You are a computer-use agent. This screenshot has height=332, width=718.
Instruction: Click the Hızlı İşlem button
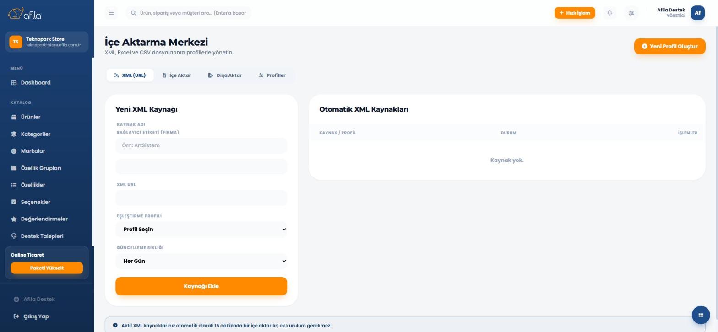pos(575,13)
